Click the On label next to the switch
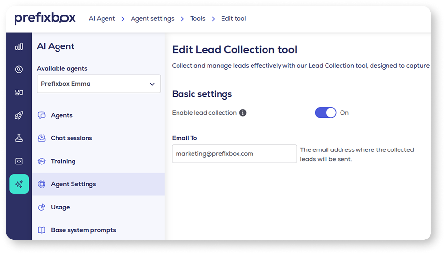This screenshot has width=445, height=254. pos(344,113)
